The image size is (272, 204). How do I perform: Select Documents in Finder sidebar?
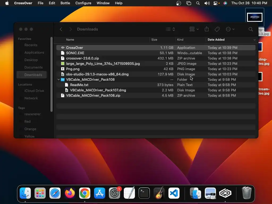click(x=33, y=67)
